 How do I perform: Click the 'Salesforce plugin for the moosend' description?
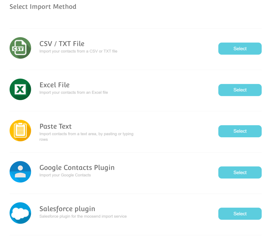point(83,216)
